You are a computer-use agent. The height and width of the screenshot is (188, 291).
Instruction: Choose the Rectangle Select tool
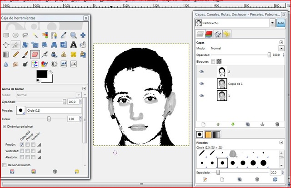point(6,35)
